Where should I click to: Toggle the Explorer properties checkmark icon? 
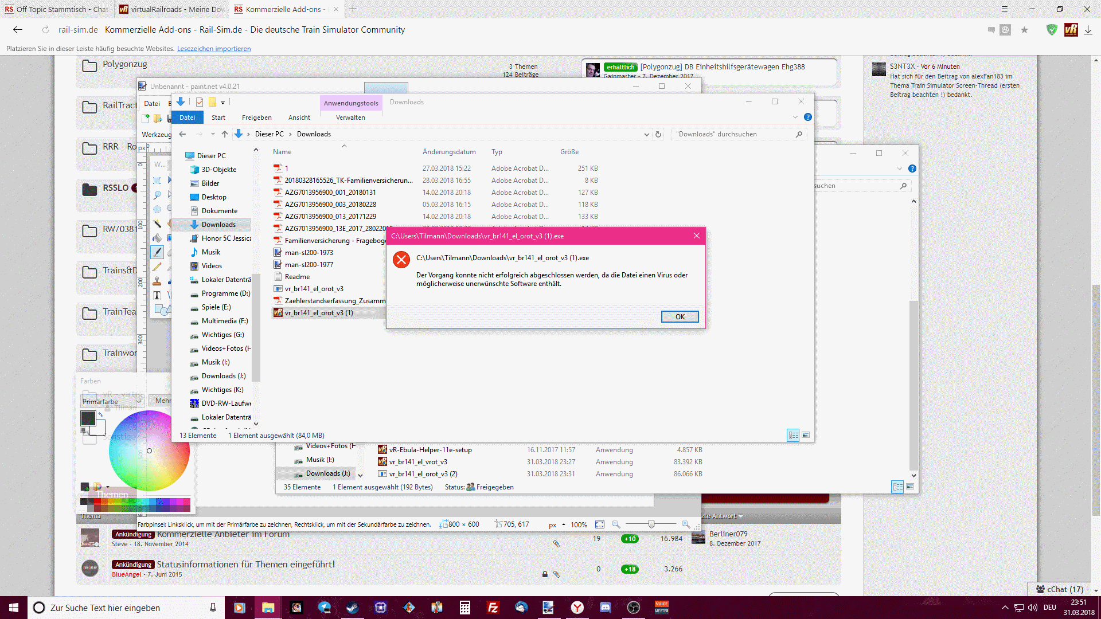click(x=200, y=102)
